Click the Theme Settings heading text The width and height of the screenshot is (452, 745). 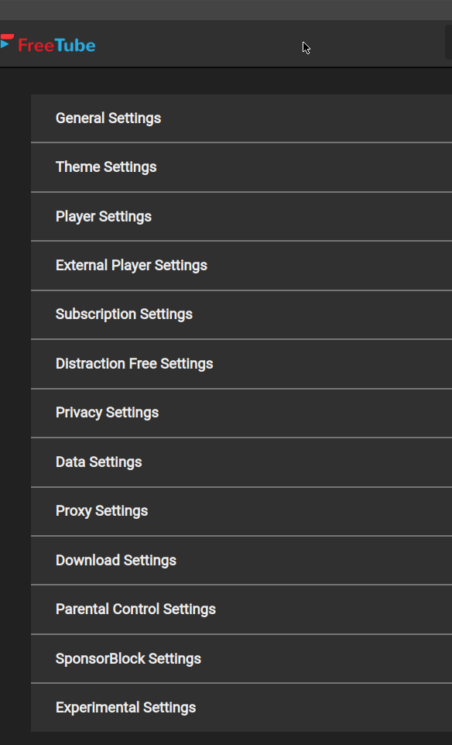(x=105, y=167)
